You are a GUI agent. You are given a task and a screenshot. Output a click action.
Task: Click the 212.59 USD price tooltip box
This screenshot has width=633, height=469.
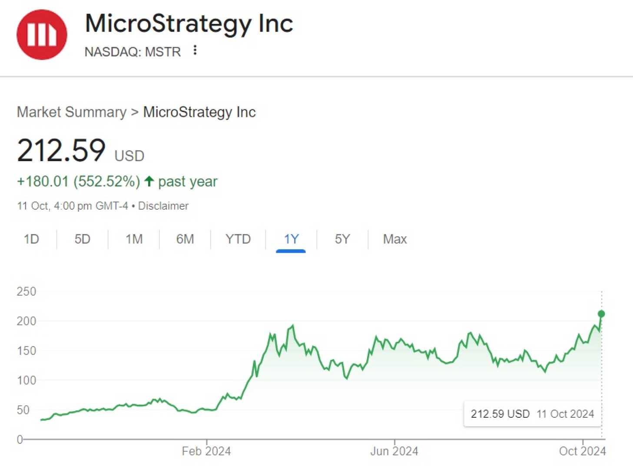tap(532, 413)
